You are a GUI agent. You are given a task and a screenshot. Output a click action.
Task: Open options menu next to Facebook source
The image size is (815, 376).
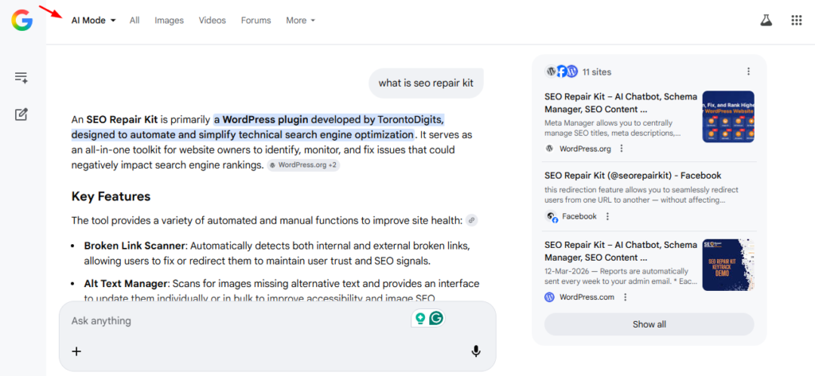point(607,216)
